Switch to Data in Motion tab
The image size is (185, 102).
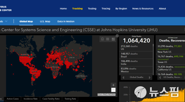click(66, 21)
